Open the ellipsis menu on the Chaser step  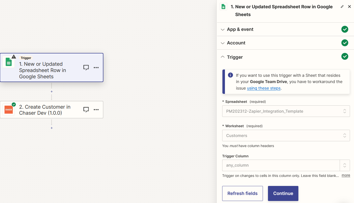[x=96, y=109]
